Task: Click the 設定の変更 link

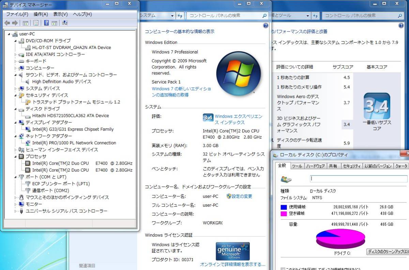Action: click(x=242, y=196)
